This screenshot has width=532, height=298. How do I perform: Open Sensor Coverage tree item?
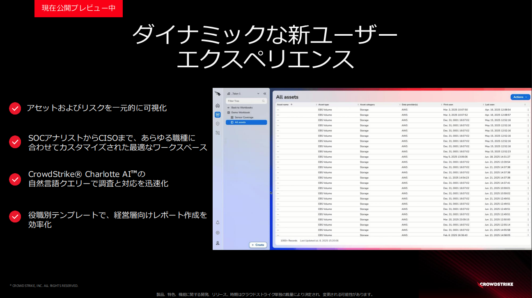(244, 117)
